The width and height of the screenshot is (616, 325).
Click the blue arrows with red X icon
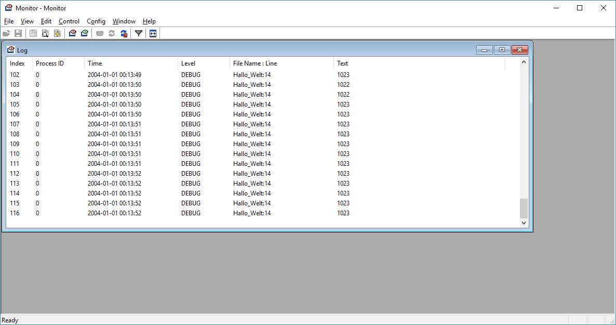pos(124,33)
